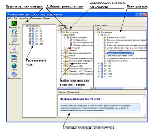Open the Настройки menu

[23, 18]
